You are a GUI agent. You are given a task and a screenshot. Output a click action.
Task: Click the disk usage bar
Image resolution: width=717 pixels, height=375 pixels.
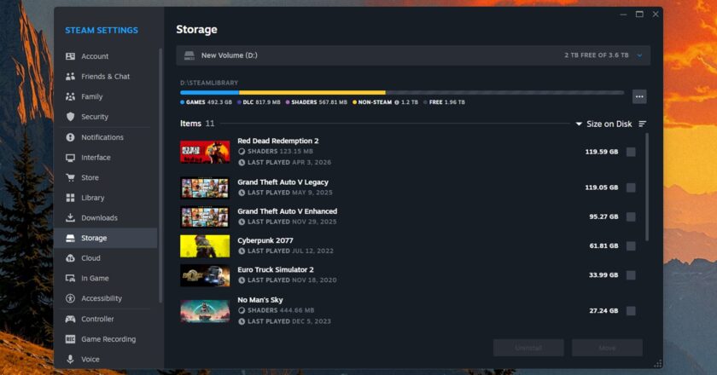[402, 93]
